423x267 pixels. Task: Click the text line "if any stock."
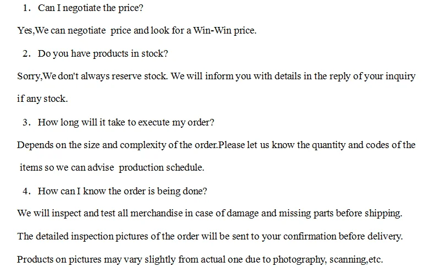click(42, 99)
